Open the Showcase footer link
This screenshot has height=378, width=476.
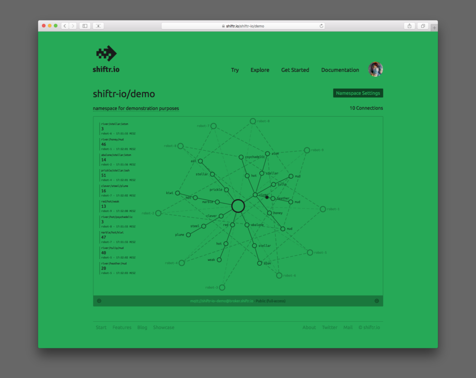pyautogui.click(x=164, y=327)
